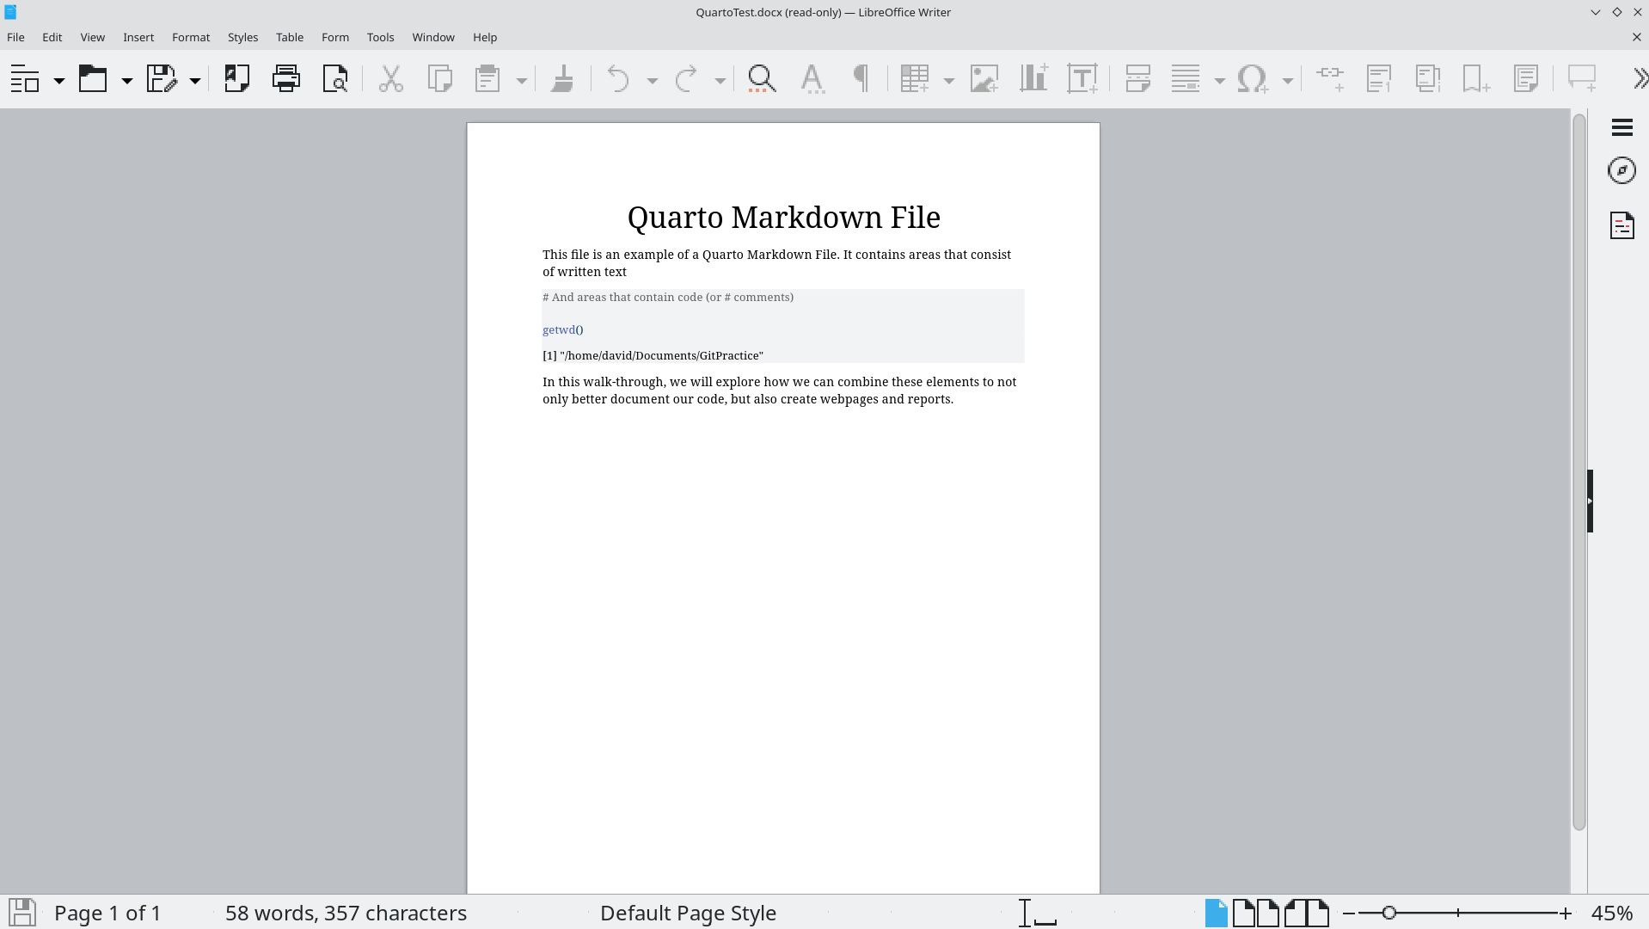Switch to book view layout
The width and height of the screenshot is (1649, 929).
[1306, 913]
